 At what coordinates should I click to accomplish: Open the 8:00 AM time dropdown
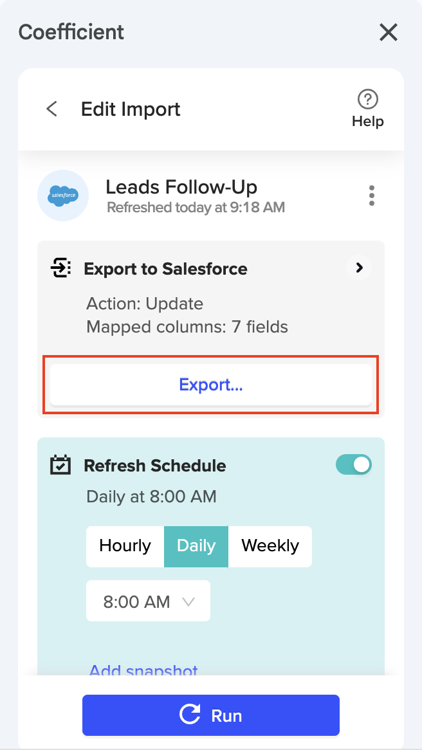pos(148,601)
